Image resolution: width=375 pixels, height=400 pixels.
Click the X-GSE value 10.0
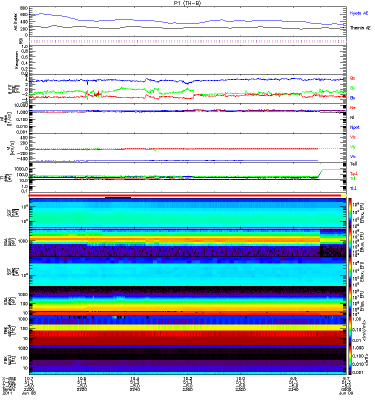pyautogui.click(x=240, y=378)
